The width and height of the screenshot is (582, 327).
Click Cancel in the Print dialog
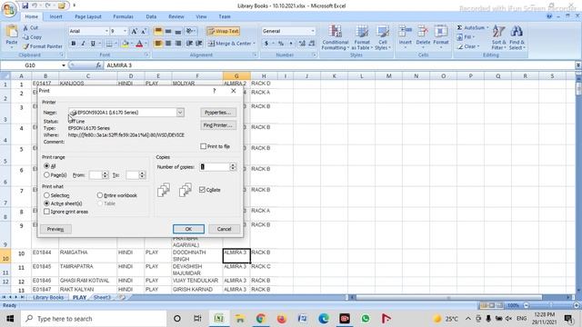[225, 229]
